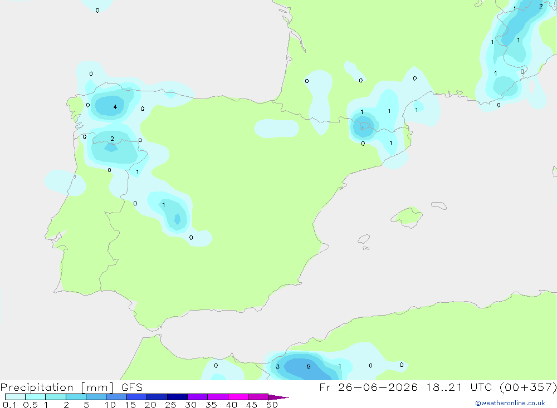
Task: Click the Mallorca island shape on the map
Action: pos(407,217)
